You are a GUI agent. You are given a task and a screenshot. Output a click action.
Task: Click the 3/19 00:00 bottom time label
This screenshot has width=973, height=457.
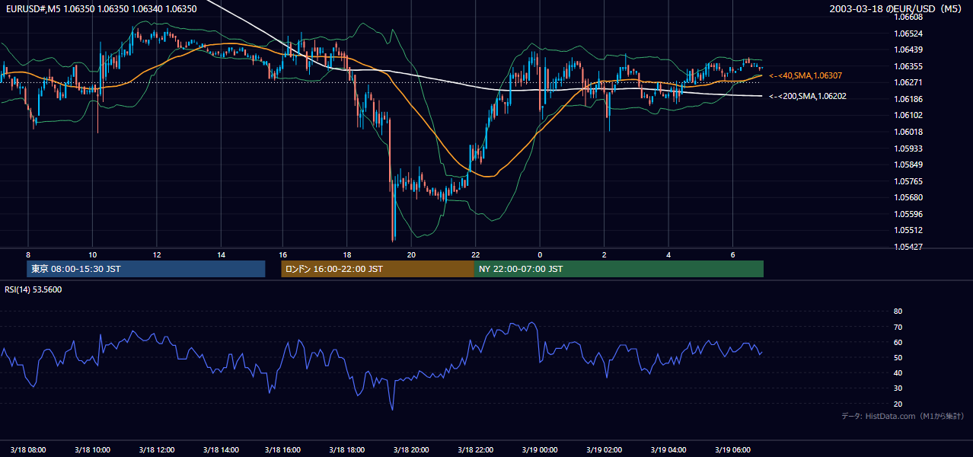(x=541, y=450)
